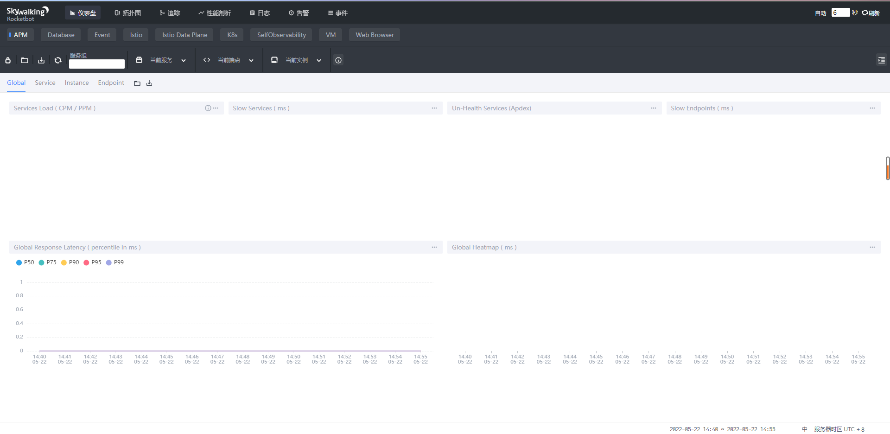890x434 pixels.
Task: Click the Skywalking Rocketbot logo
Action: pyautogui.click(x=27, y=13)
